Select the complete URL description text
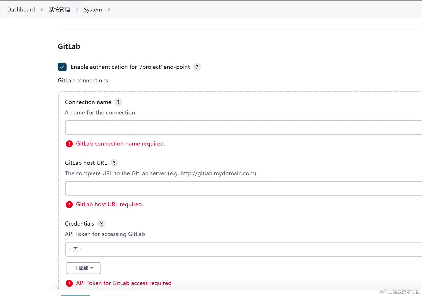The image size is (422, 296). click(x=160, y=173)
